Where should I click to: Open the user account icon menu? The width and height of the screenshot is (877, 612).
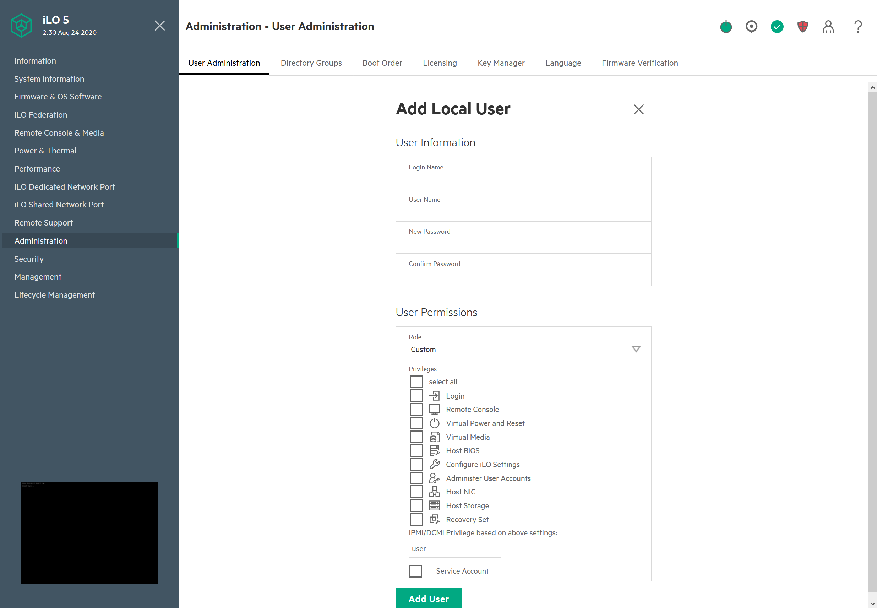point(828,27)
